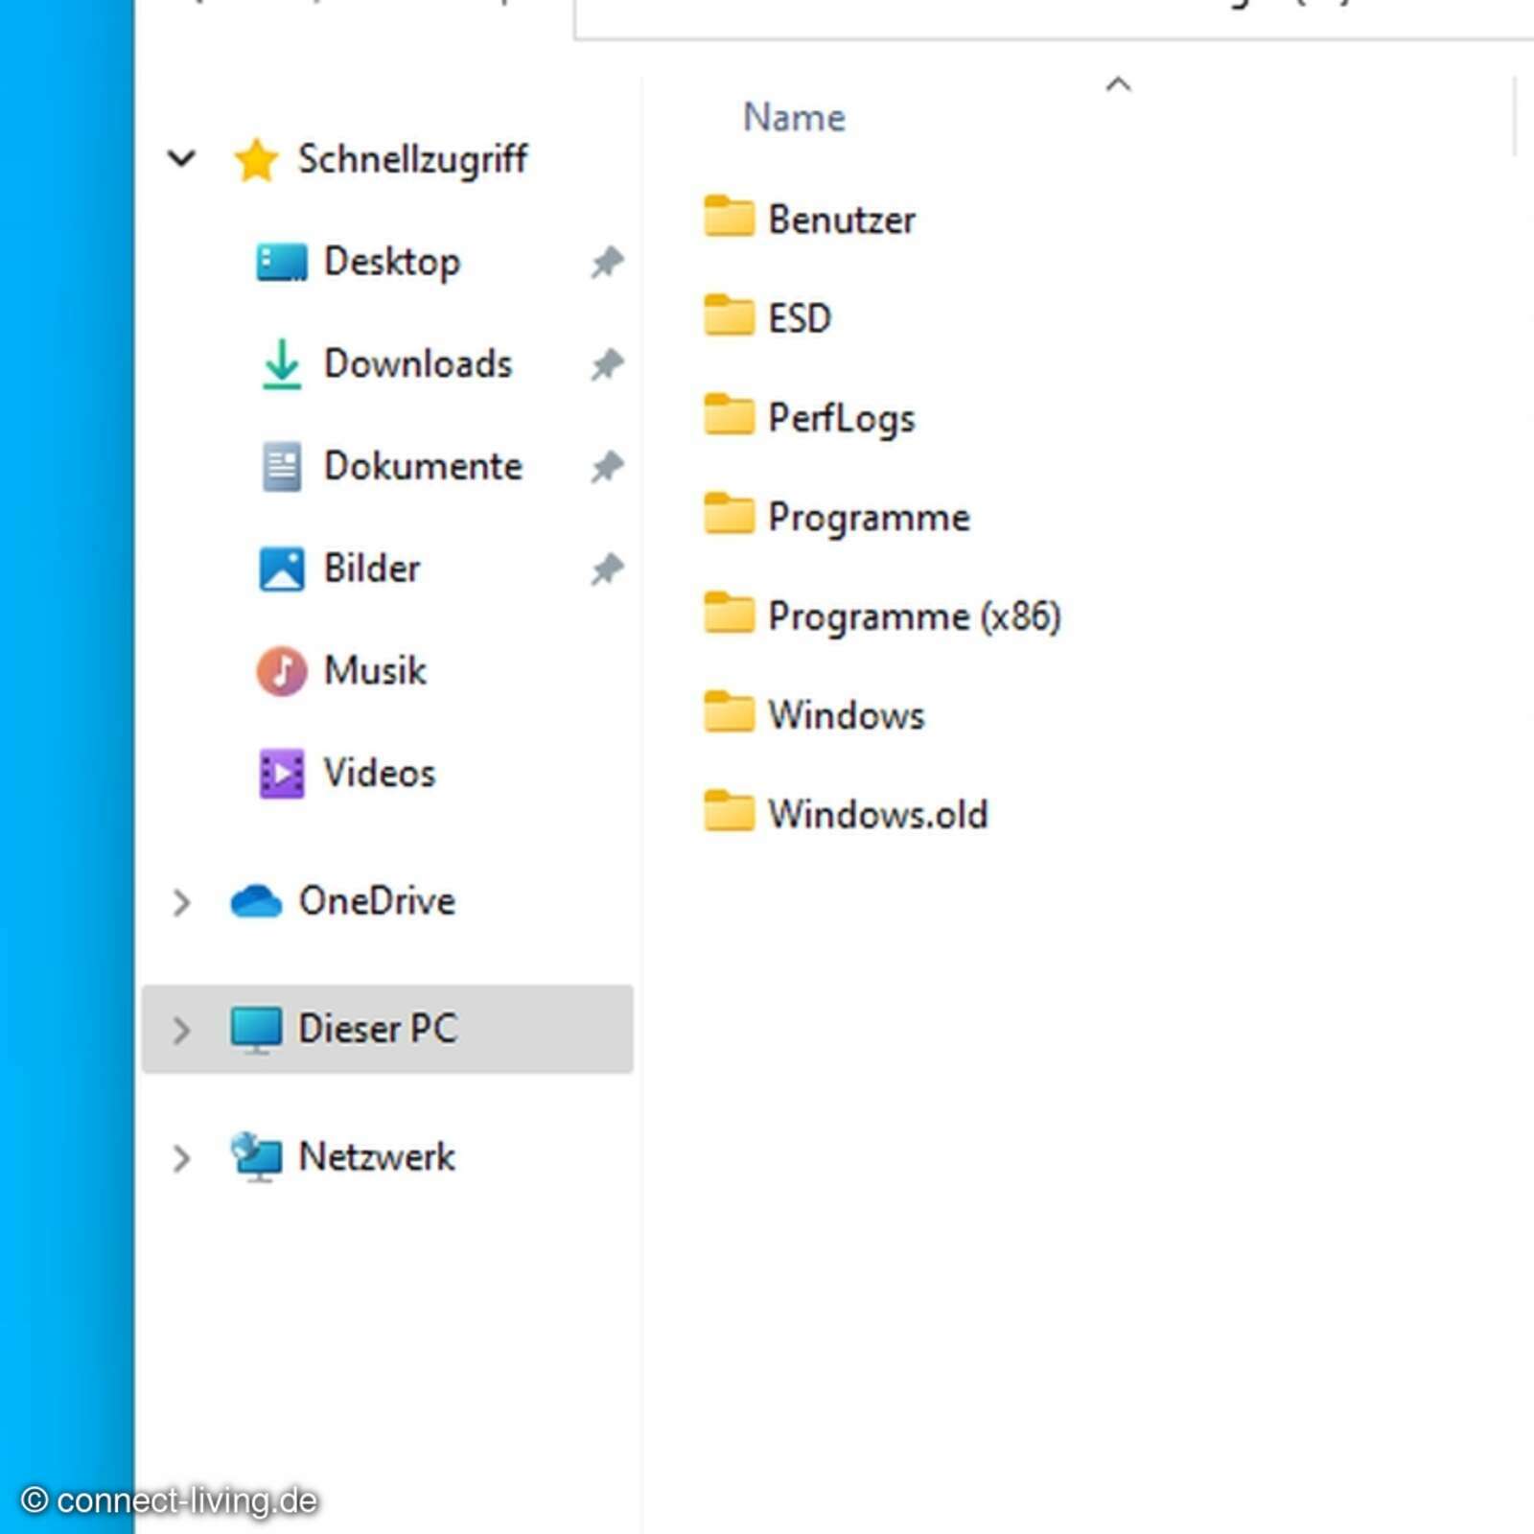Open the PerfLogs folder
1534x1534 pixels.
841,416
